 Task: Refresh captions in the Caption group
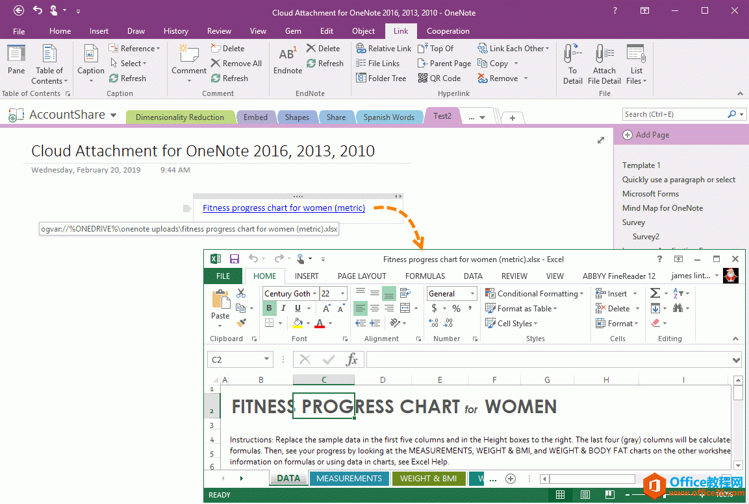(x=127, y=78)
